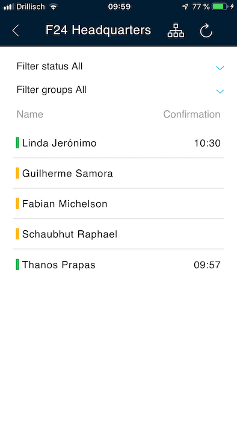Open the organization hierarchy icon
Screen dimensions: 237x422
(176, 30)
